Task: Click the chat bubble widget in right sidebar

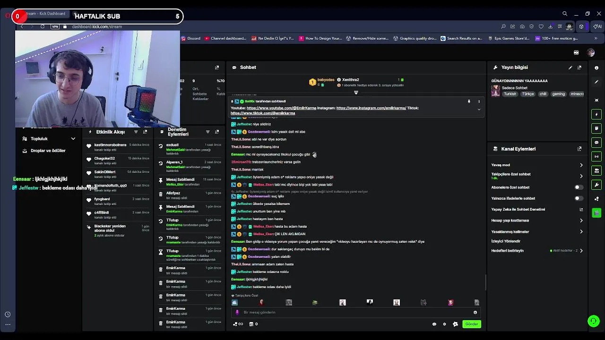Action: click(596, 143)
